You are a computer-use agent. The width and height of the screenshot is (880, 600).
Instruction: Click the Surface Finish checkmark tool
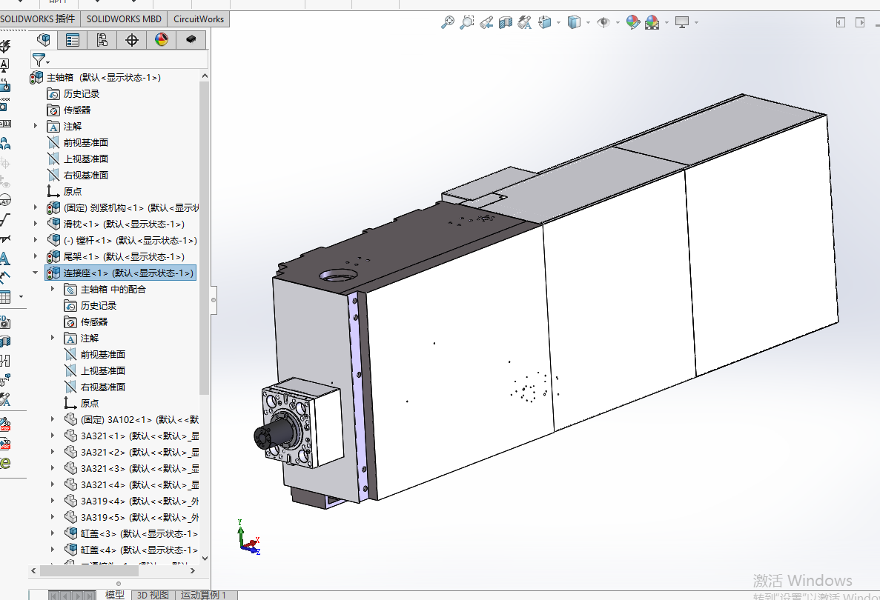4,221
